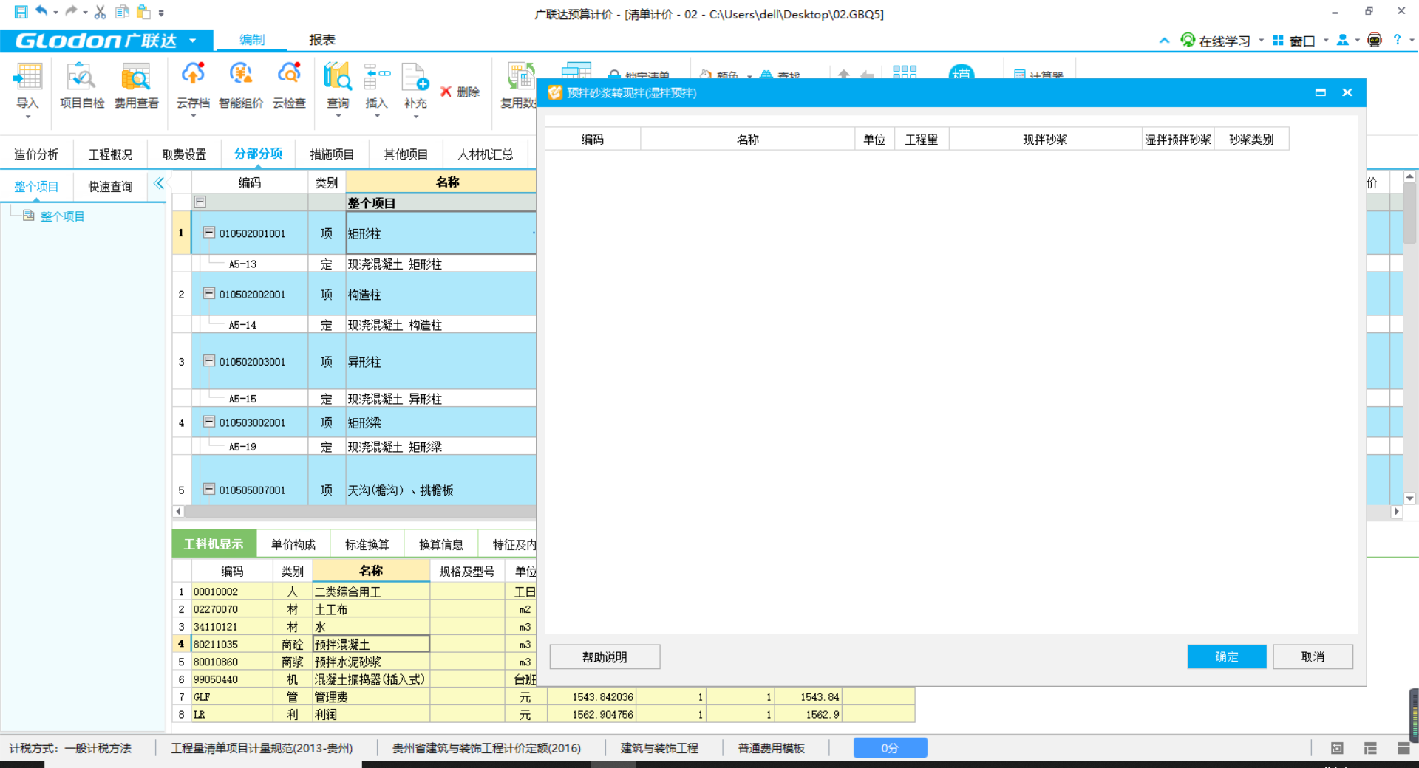Open the 人材机汇总 tab
The width and height of the screenshot is (1419, 768).
486,154
